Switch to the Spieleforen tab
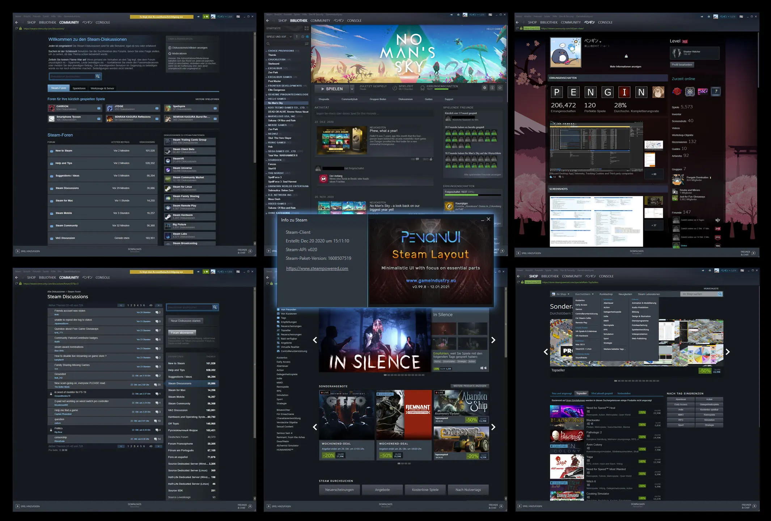The height and width of the screenshot is (521, 771). pyautogui.click(x=79, y=88)
